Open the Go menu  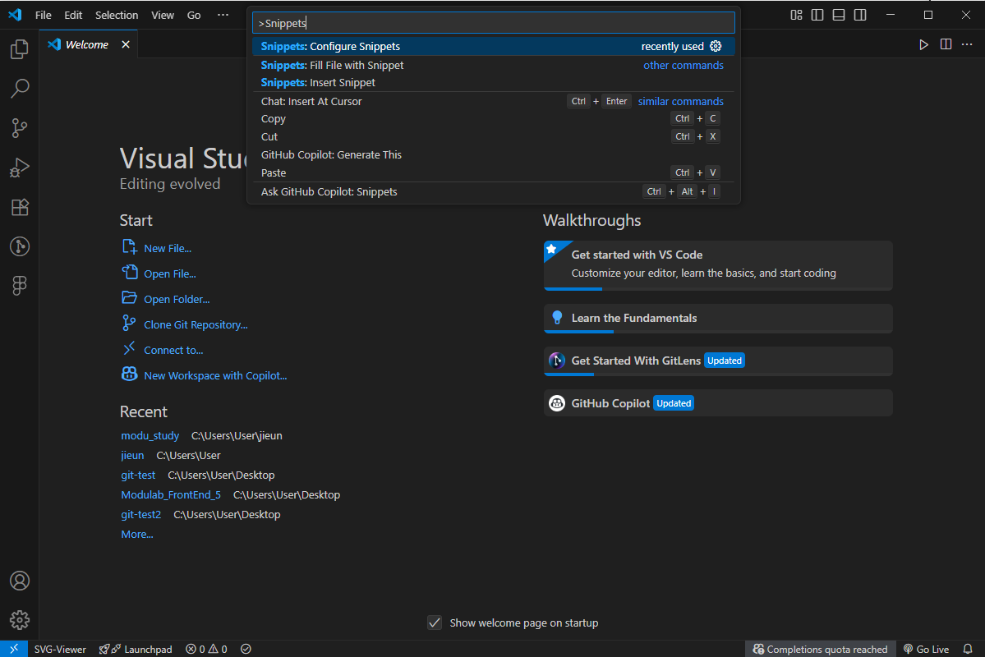click(x=194, y=15)
